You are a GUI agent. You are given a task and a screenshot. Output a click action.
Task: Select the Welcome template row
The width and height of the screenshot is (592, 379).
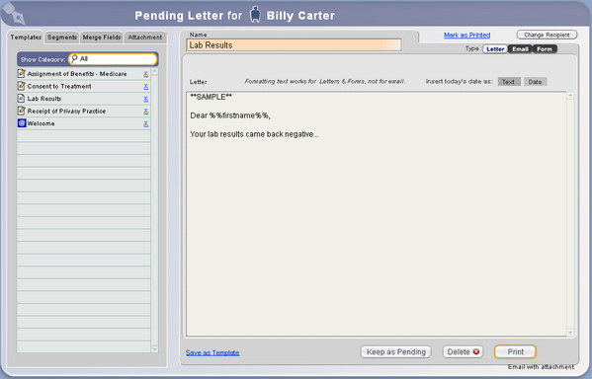(x=83, y=123)
